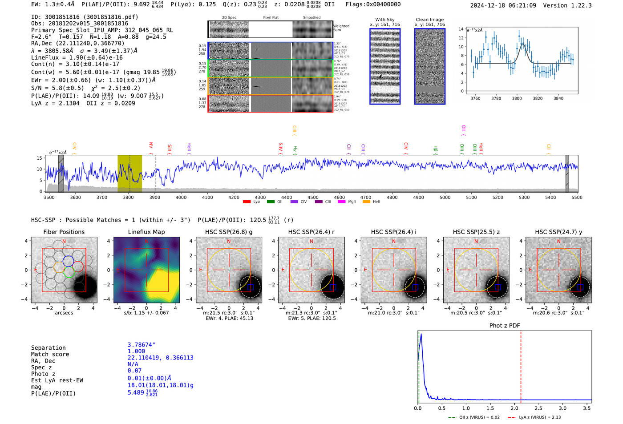Select the blue-bordered 2D spectrum row
Image resolution: width=623 pixels, height=424 pixels.
[x=271, y=51]
